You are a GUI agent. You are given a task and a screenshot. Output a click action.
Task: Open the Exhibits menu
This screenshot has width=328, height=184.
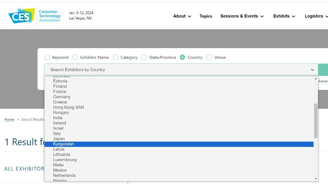pyautogui.click(x=284, y=16)
